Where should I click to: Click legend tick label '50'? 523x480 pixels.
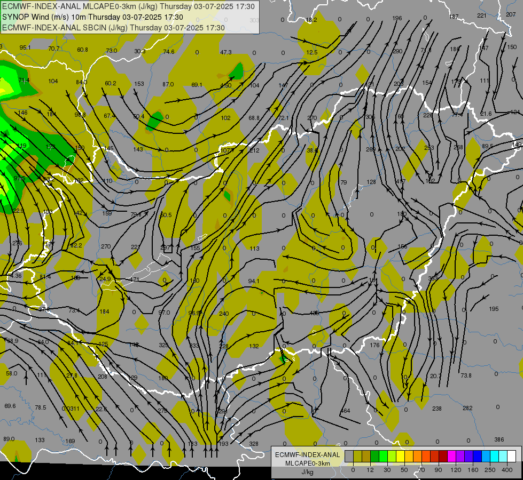(x=404, y=470)
